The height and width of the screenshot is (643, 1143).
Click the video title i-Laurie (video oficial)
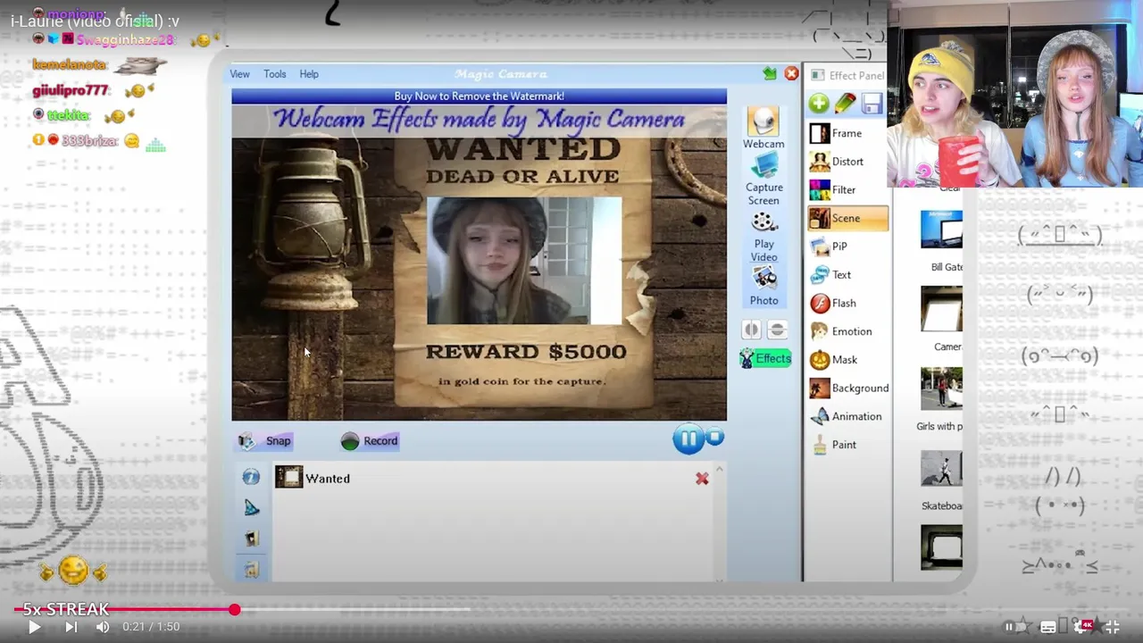tap(95, 21)
